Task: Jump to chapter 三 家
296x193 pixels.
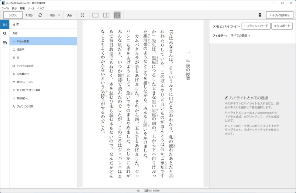Action: [43, 58]
